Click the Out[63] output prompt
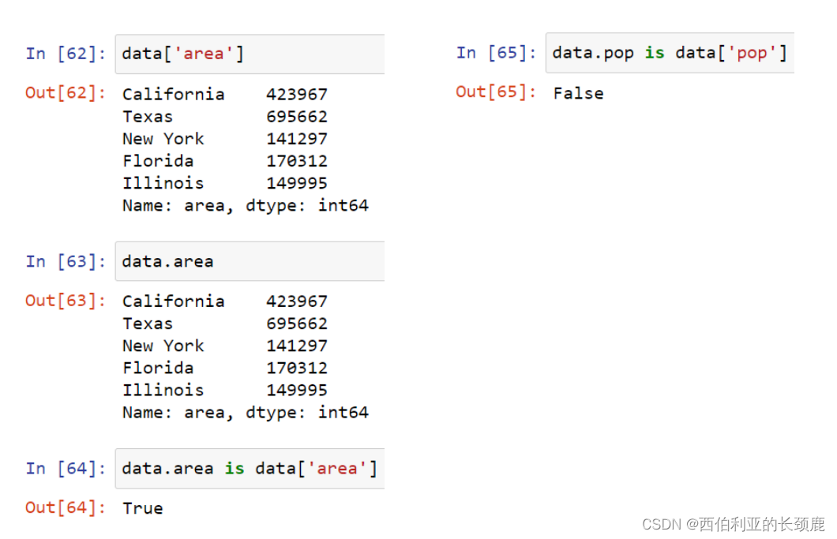Image resolution: width=837 pixels, height=539 pixels. coord(66,301)
